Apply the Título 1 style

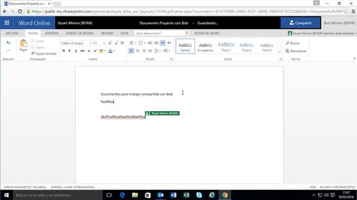pyautogui.click(x=226, y=47)
